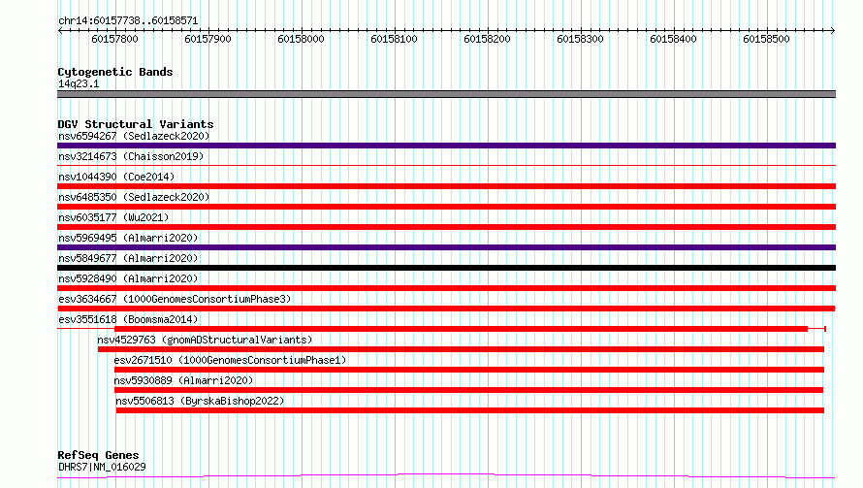The image size is (863, 488).
Task: Click the thin red line for nsv3214673
Action: [x=446, y=165]
